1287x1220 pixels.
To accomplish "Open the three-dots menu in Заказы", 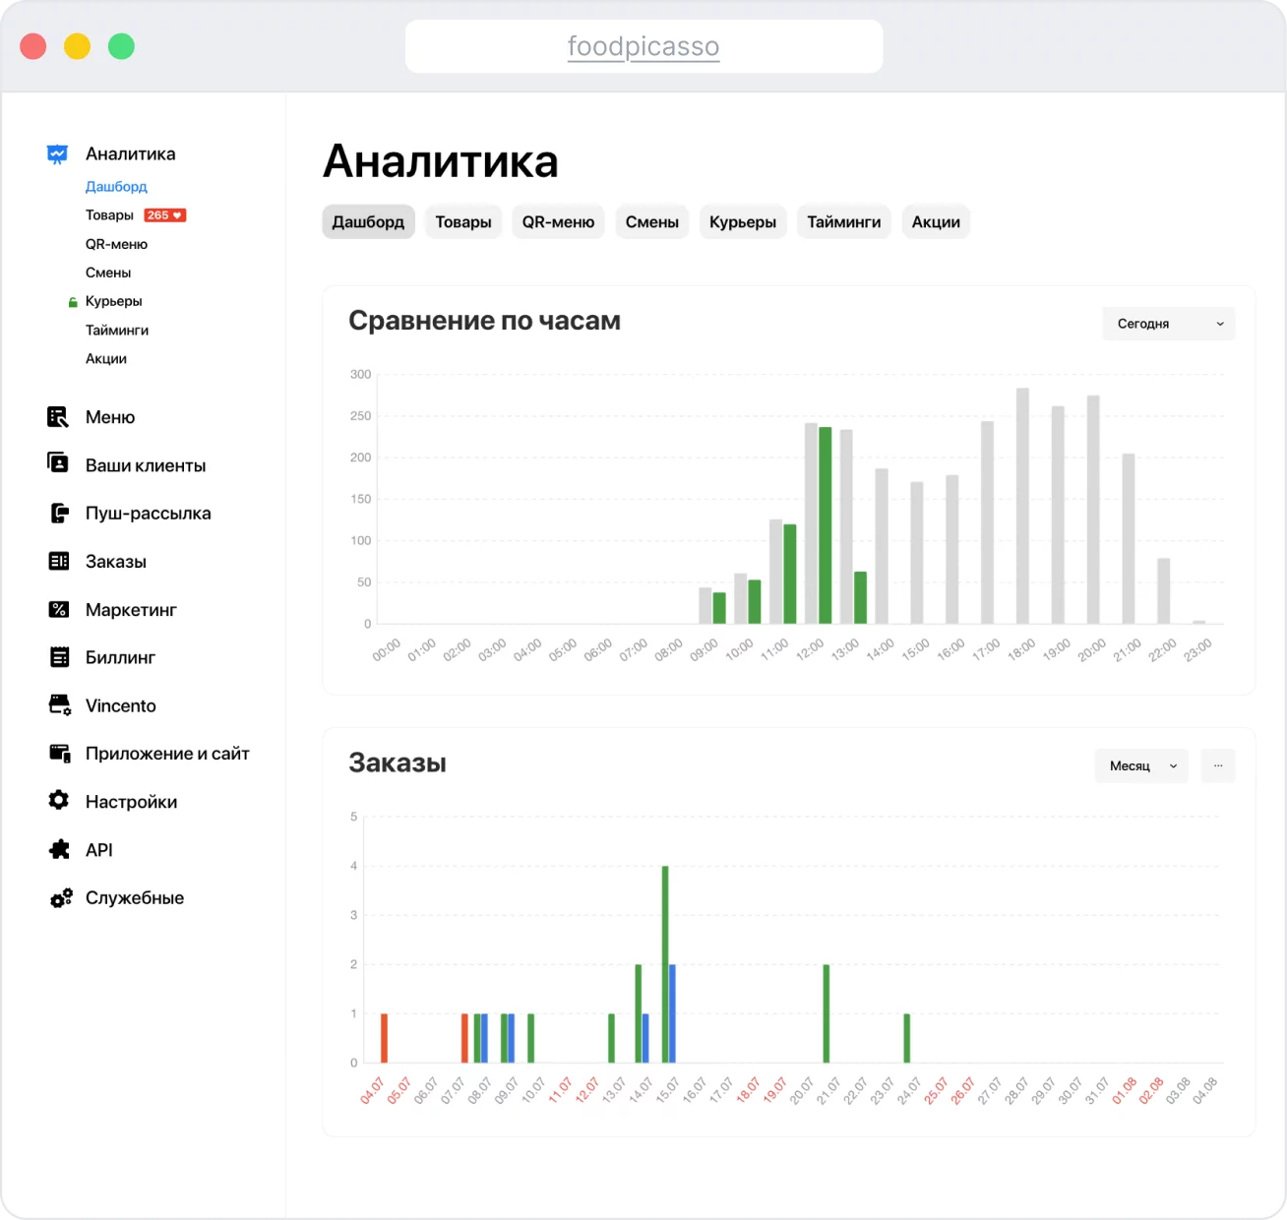I will [x=1218, y=766].
